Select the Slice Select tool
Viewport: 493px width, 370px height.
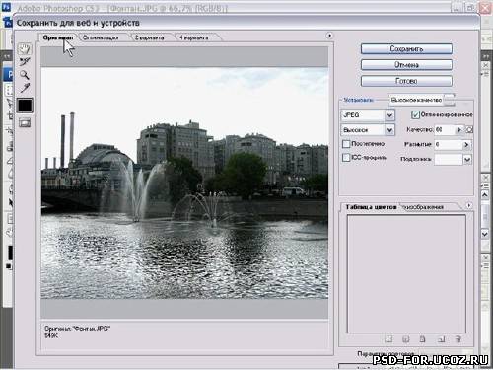pos(25,61)
